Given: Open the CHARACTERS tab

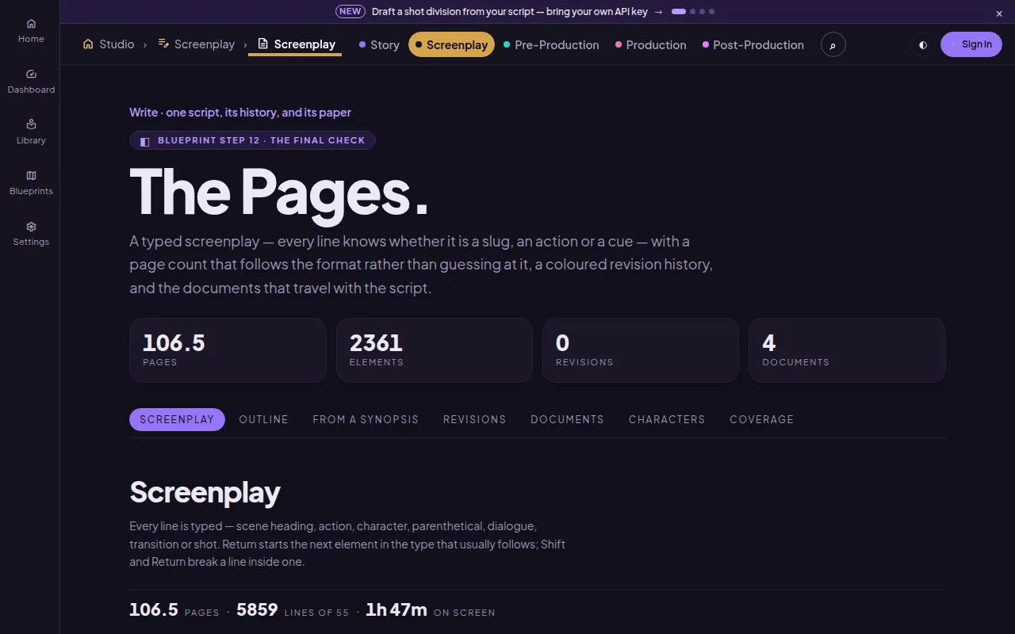Looking at the screenshot, I should (x=667, y=419).
